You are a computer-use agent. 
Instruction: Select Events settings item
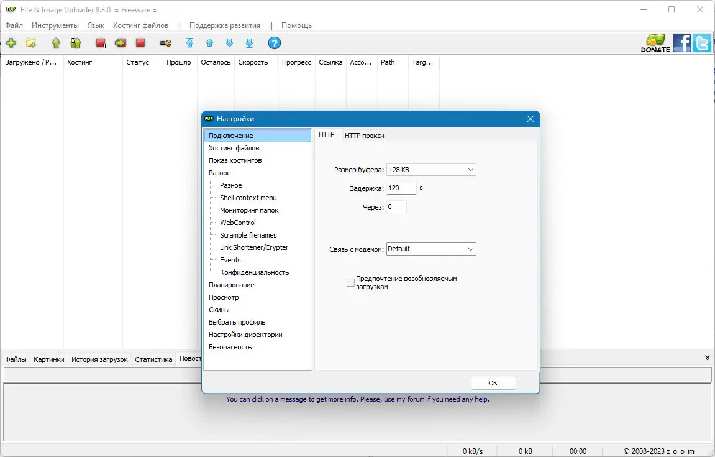(x=230, y=260)
